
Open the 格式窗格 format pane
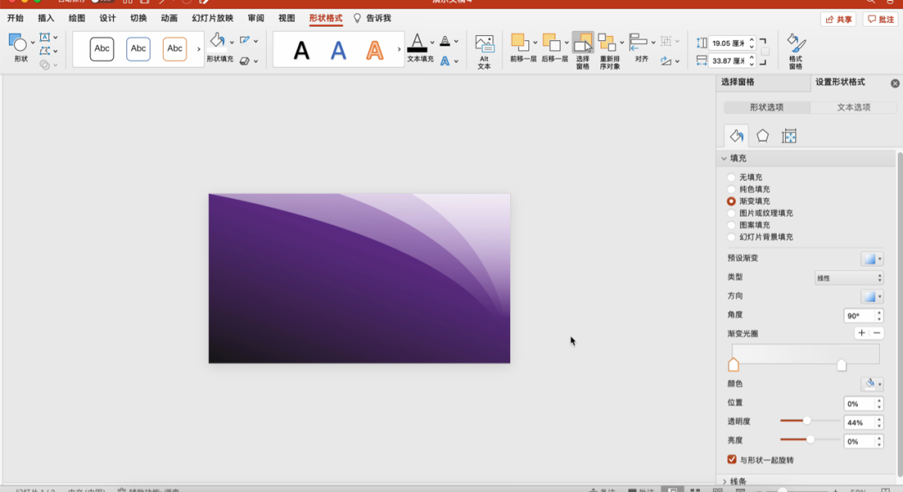(796, 51)
